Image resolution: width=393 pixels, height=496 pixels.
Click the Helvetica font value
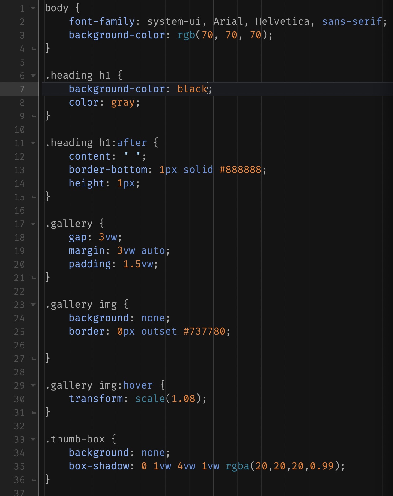click(283, 21)
